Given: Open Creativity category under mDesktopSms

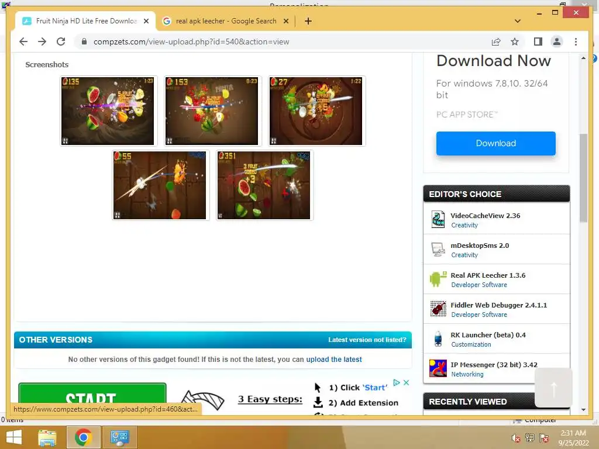Looking at the screenshot, I should click(464, 255).
